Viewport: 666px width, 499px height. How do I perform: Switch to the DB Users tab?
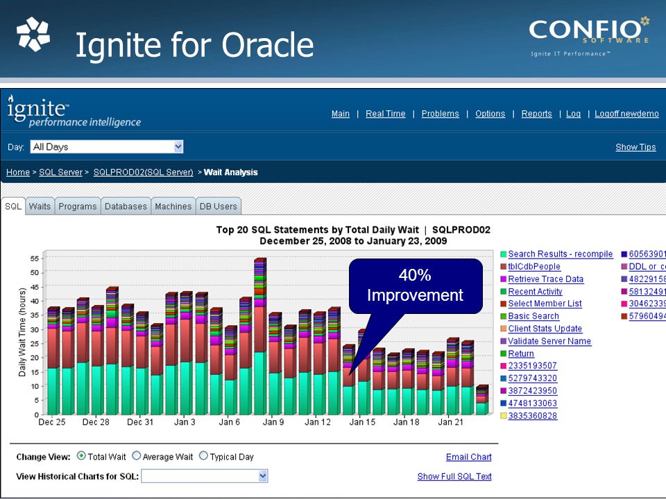(x=219, y=207)
